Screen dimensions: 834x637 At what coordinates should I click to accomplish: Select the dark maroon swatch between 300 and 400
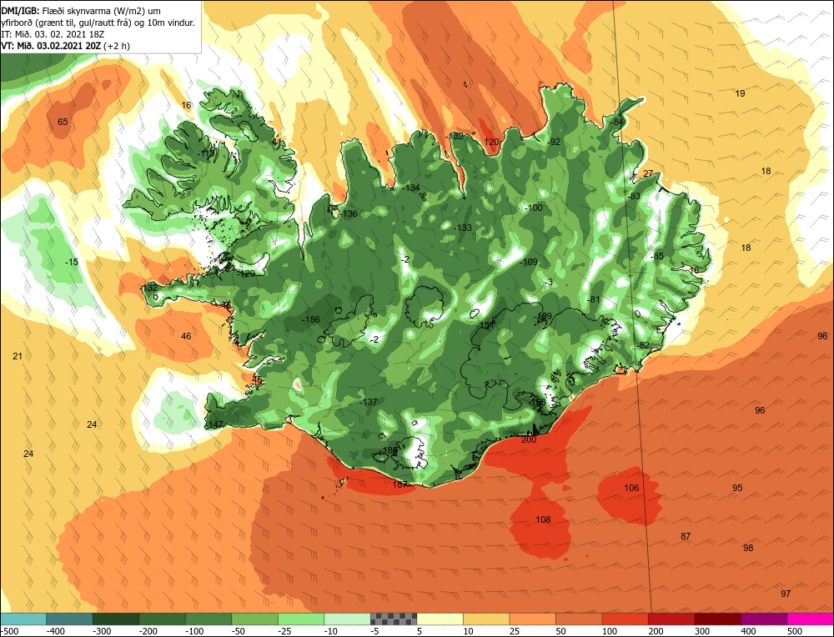pyautogui.click(x=717, y=619)
